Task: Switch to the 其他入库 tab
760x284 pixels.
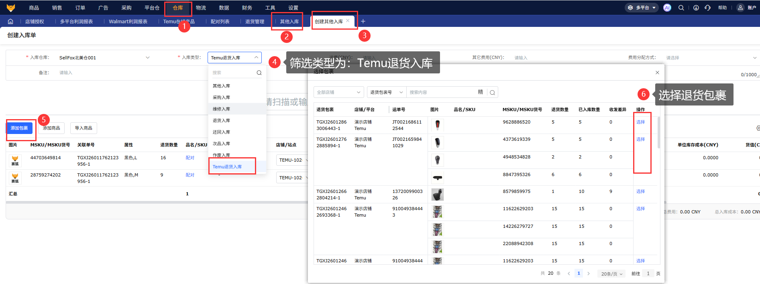Action: (x=289, y=22)
